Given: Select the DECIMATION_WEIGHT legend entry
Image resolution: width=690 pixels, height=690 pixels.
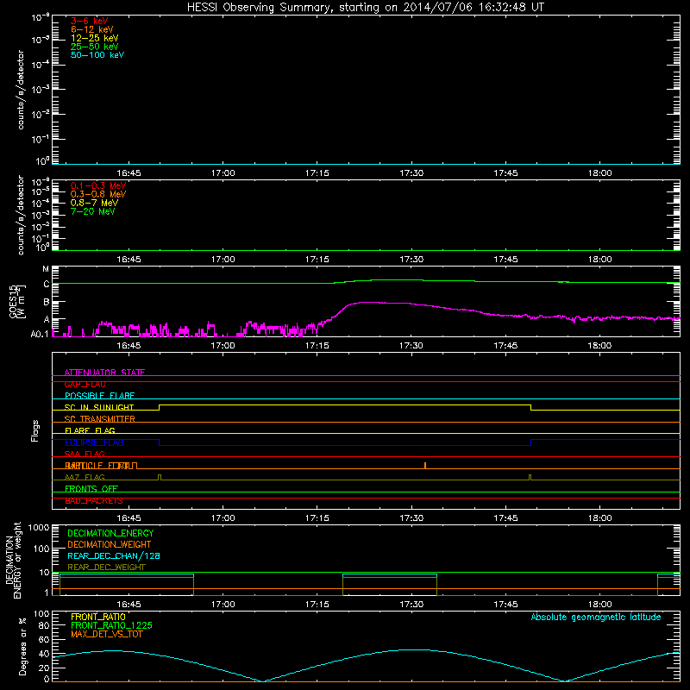Looking at the screenshot, I should click(x=110, y=544).
